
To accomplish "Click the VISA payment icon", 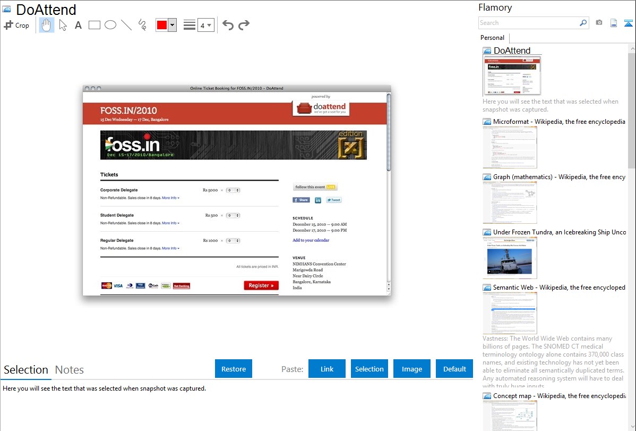I will tap(118, 286).
